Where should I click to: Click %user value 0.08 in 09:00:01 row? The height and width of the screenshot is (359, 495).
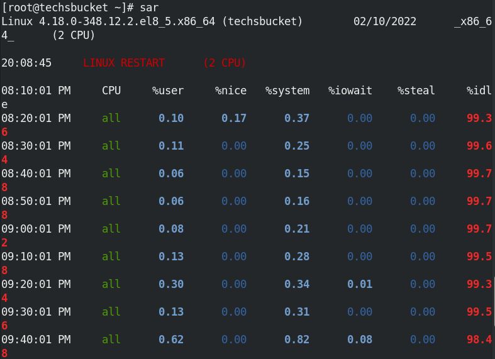[171, 229]
